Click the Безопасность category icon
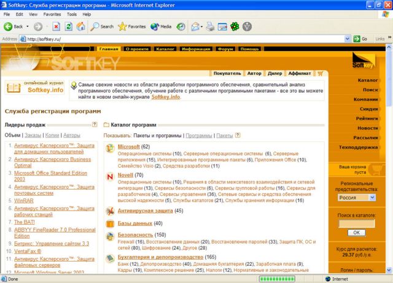Viewport: 393px width, 283px height. tap(110, 236)
